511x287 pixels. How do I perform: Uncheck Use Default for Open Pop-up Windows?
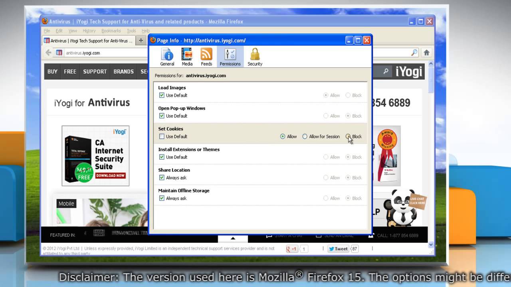click(162, 116)
